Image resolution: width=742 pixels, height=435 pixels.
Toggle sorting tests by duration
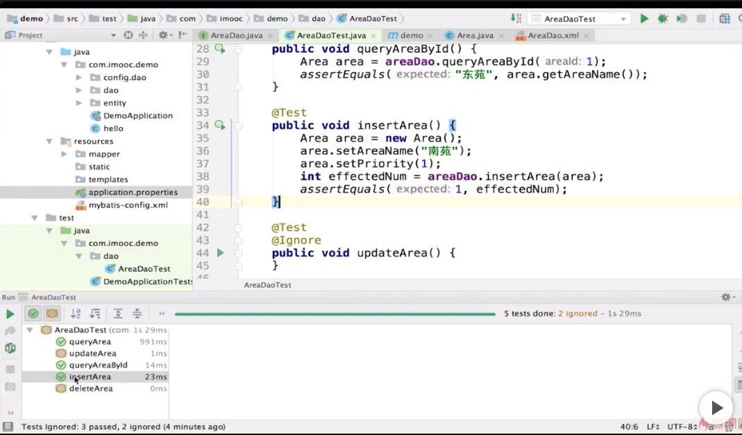[95, 314]
